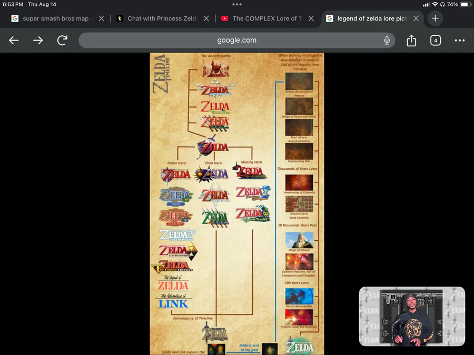Viewport: 474px width, 355px height.
Task: Close the Chat with Princess Zelda tab
Action: [206, 18]
